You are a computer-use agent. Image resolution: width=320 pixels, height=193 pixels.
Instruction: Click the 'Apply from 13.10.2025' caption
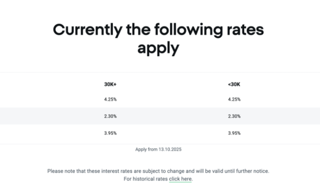[158, 149]
